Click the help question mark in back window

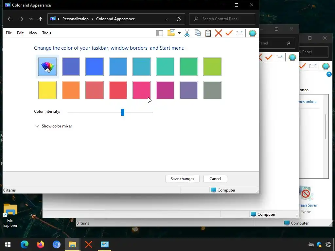(329, 74)
